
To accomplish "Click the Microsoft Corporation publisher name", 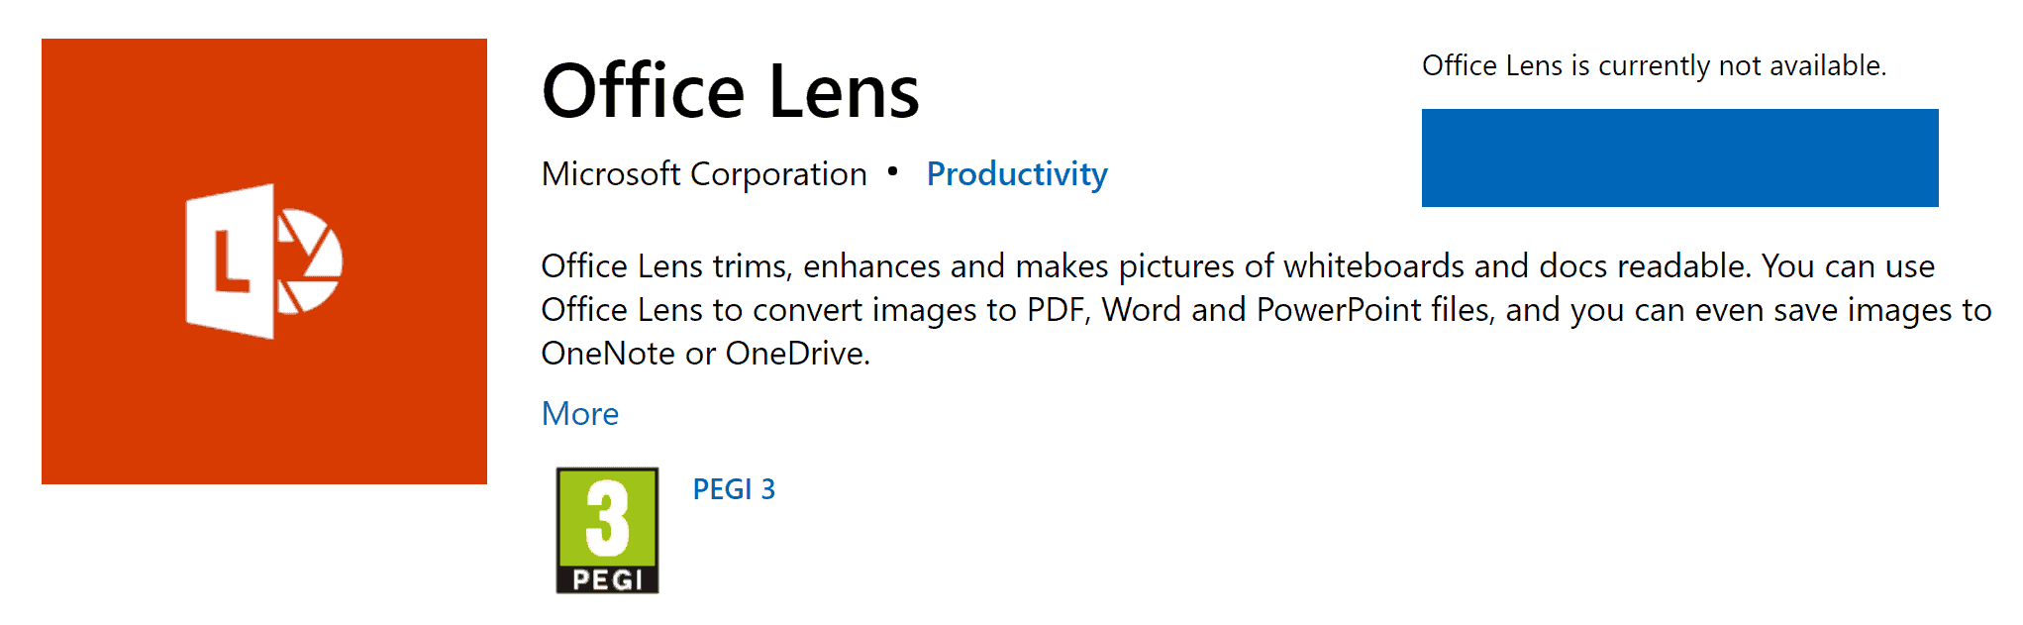I will 703,174.
